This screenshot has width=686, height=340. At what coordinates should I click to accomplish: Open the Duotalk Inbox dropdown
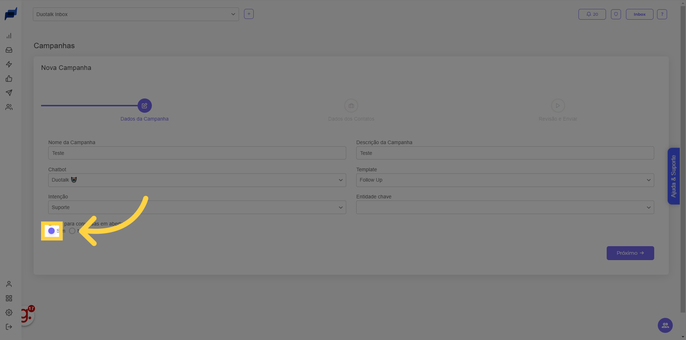tap(136, 14)
